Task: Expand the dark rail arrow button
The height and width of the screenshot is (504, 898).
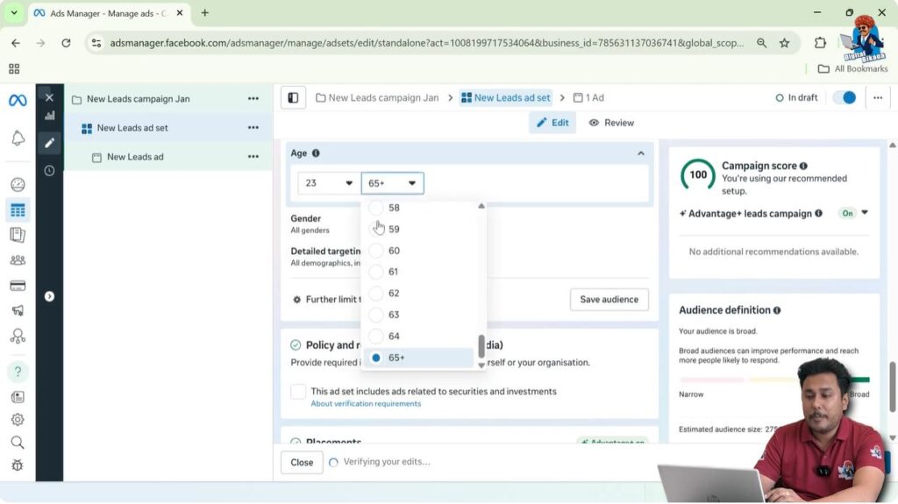Action: point(49,296)
